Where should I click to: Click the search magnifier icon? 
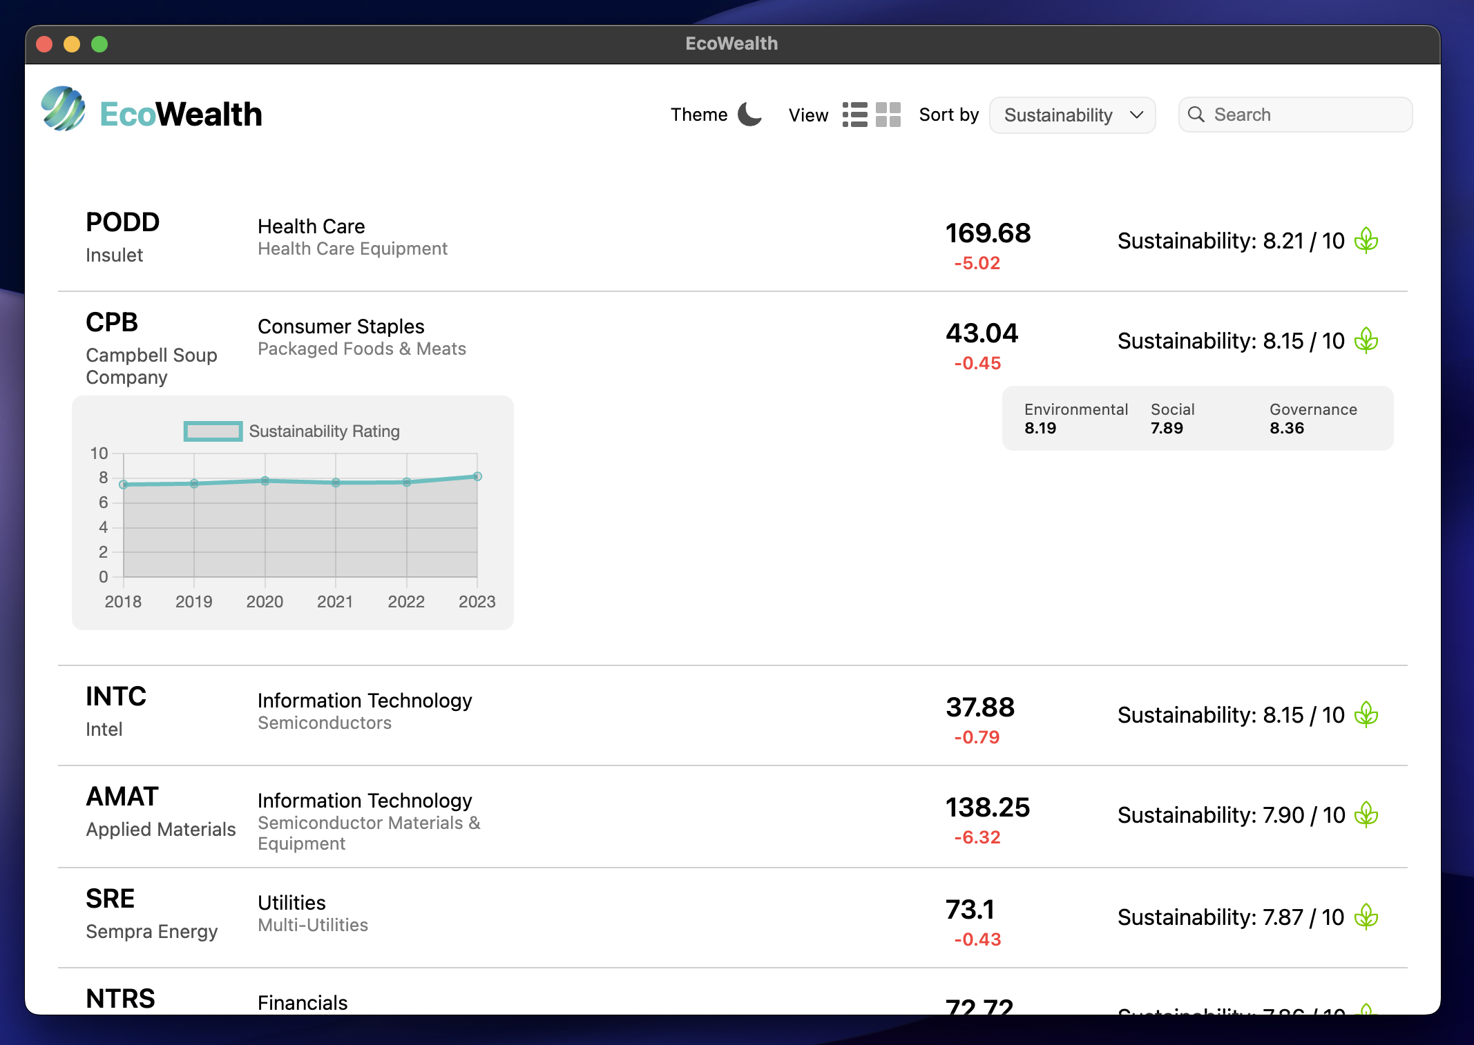pos(1196,115)
